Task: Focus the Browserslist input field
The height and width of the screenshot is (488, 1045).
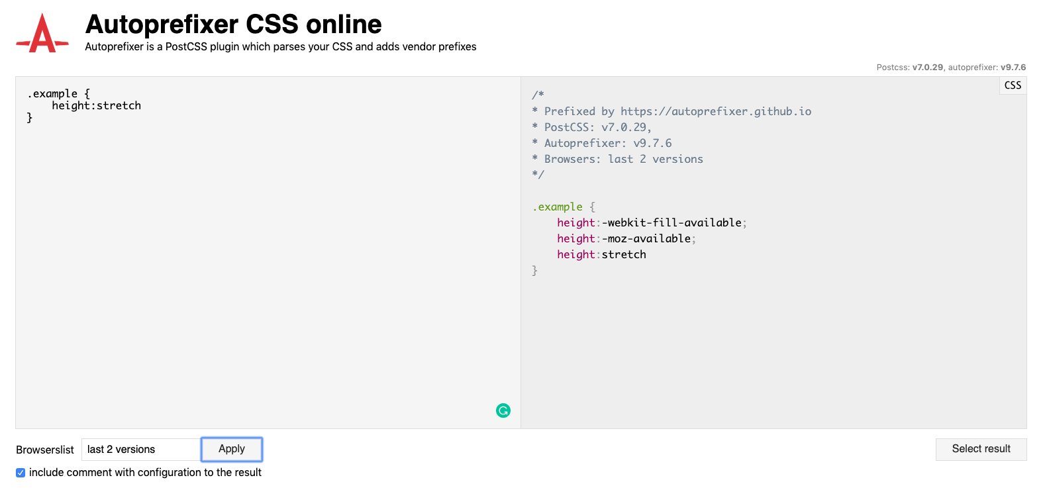Action: 141,450
